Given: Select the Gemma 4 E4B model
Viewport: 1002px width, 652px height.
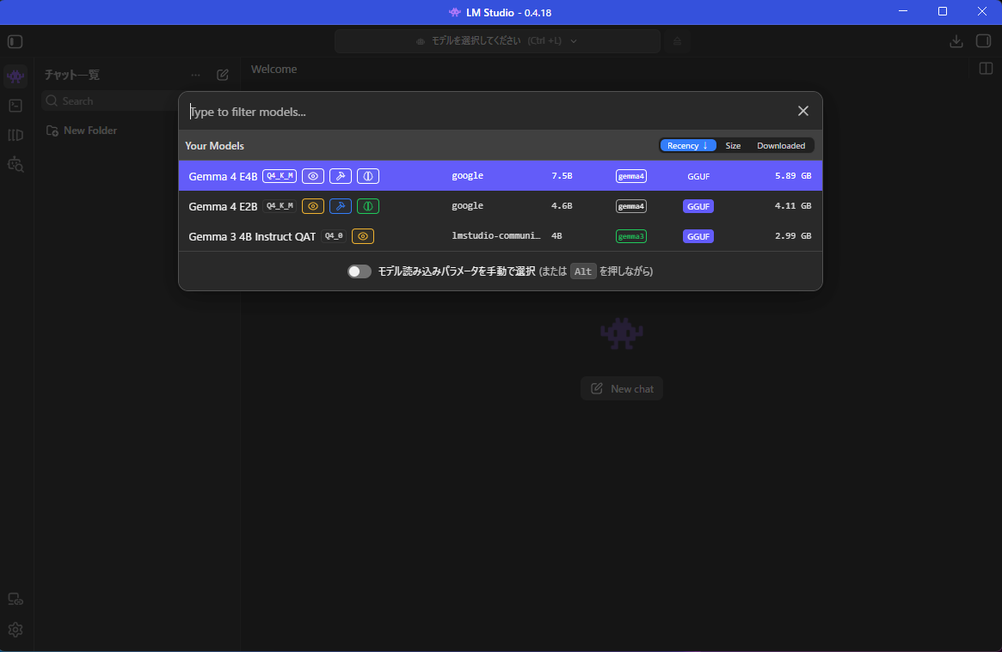Looking at the screenshot, I should pyautogui.click(x=501, y=175).
